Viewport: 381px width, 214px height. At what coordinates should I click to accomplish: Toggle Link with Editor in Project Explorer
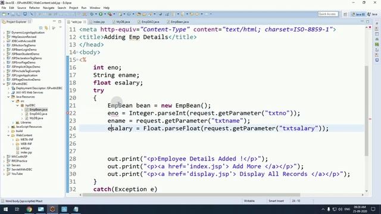pyautogui.click(x=46, y=28)
